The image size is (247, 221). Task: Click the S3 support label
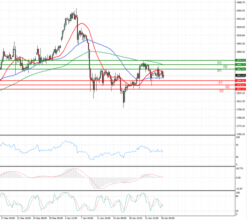point(221,91)
